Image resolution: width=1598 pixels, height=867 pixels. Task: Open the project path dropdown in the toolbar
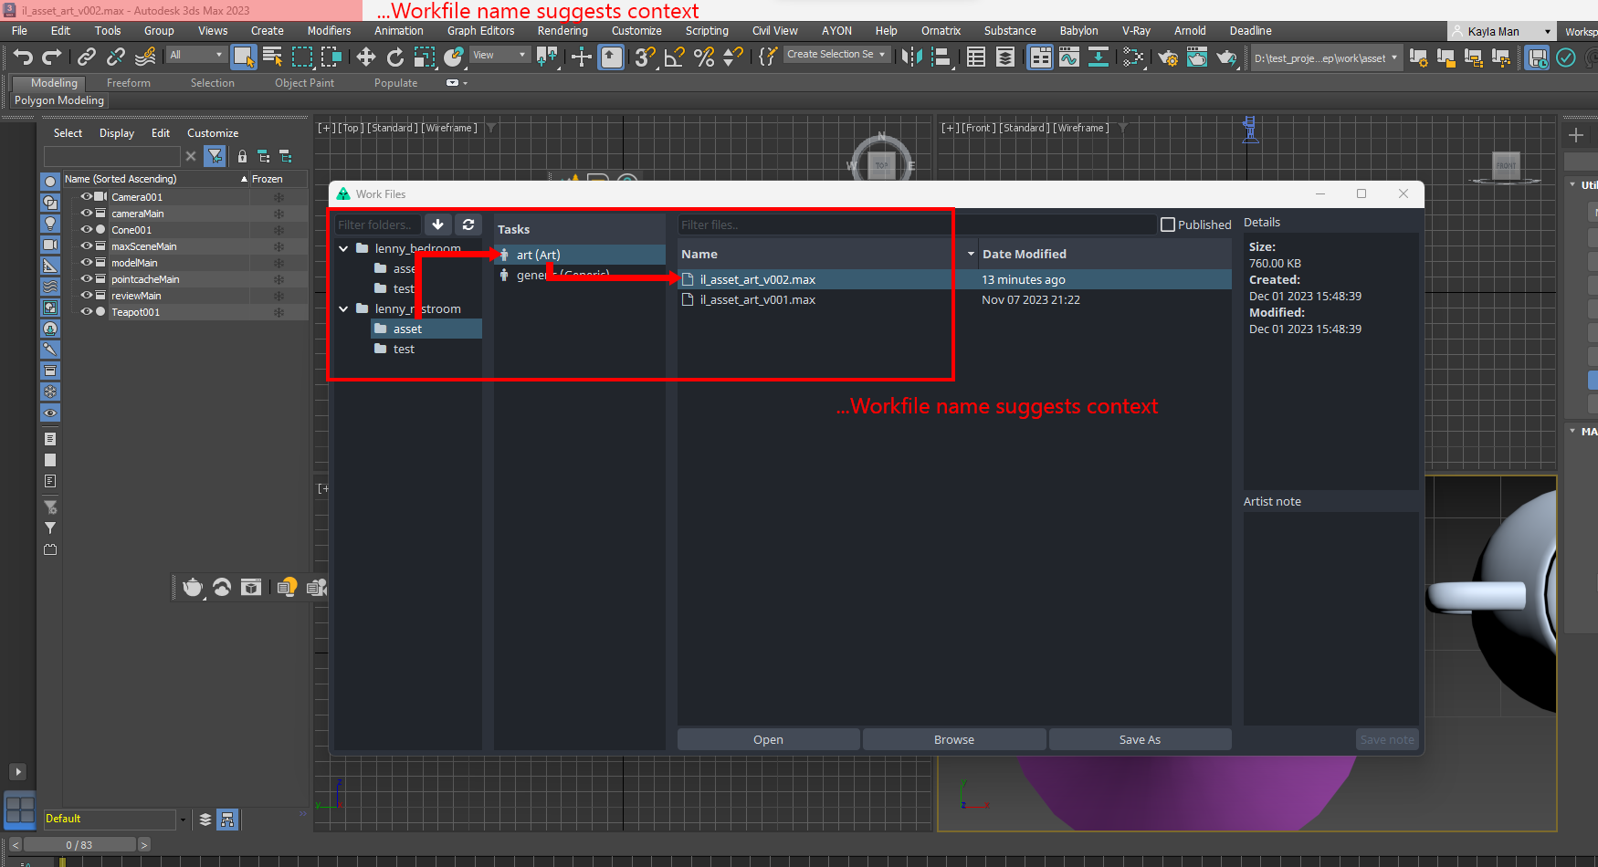click(1326, 58)
